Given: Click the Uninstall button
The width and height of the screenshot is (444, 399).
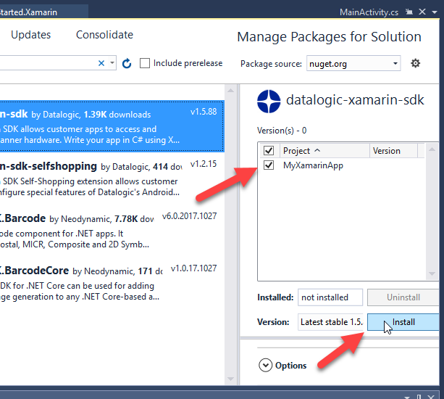Looking at the screenshot, I should click(x=403, y=297).
